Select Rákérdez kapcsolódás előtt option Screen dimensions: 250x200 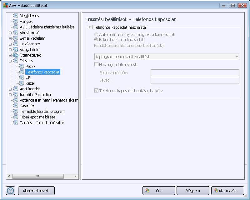pos(96,39)
